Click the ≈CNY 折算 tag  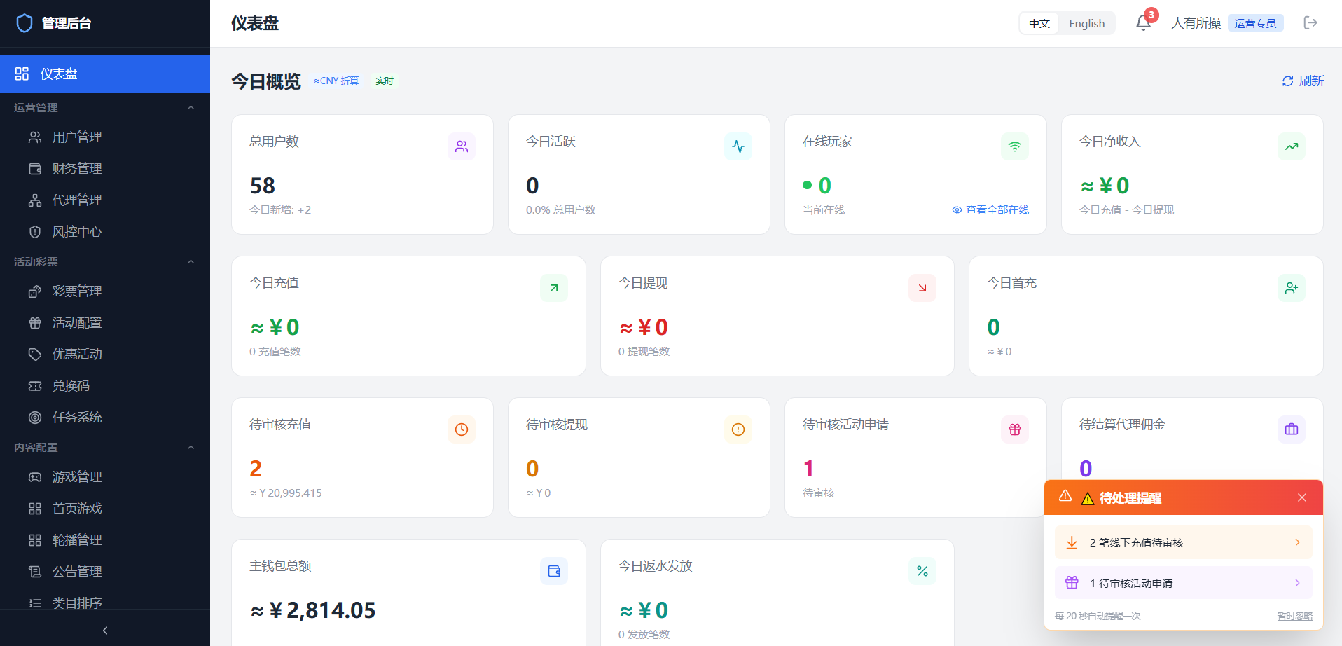[336, 81]
